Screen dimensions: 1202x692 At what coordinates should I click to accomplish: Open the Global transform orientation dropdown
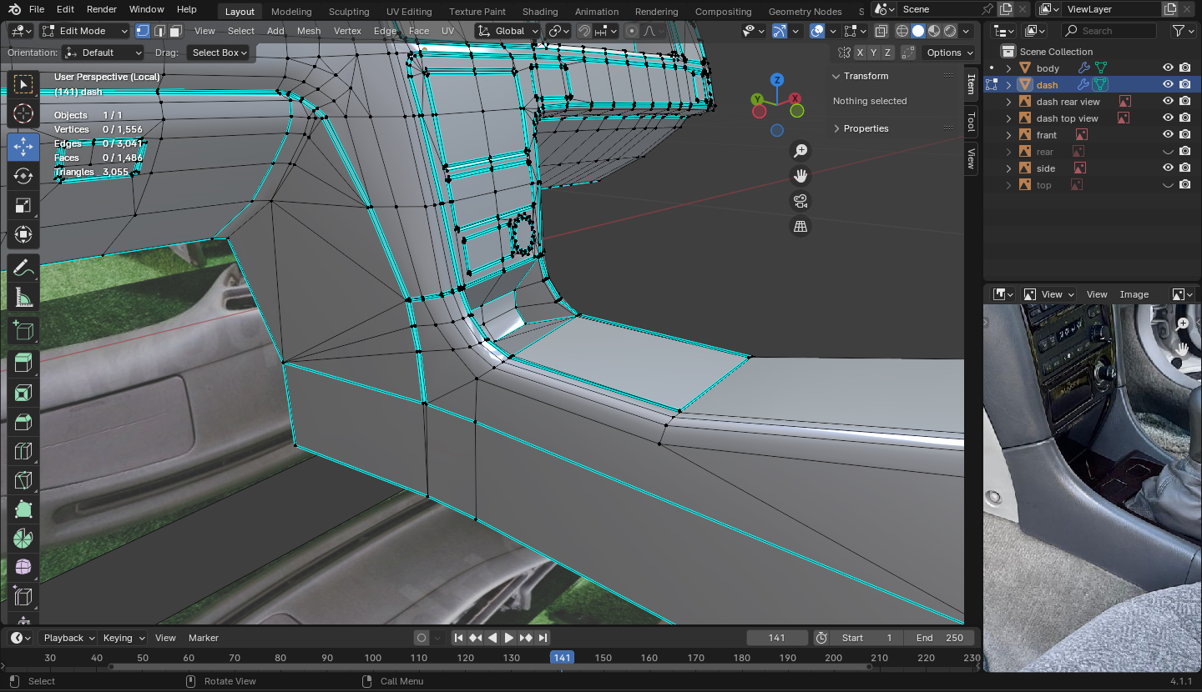pos(508,31)
